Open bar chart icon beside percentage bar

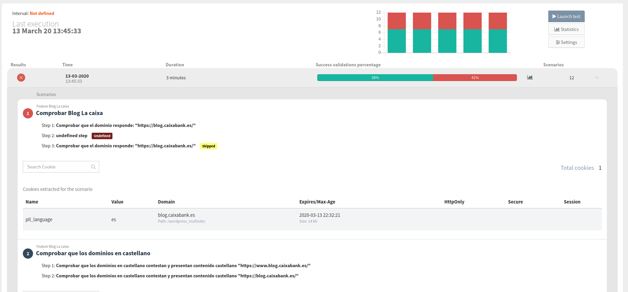(x=530, y=77)
